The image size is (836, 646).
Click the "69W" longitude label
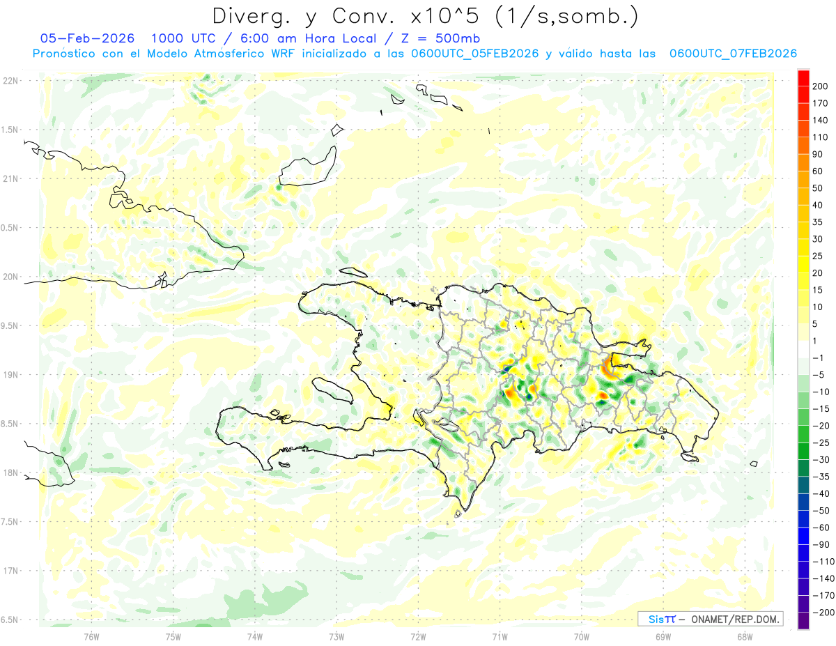click(x=663, y=636)
